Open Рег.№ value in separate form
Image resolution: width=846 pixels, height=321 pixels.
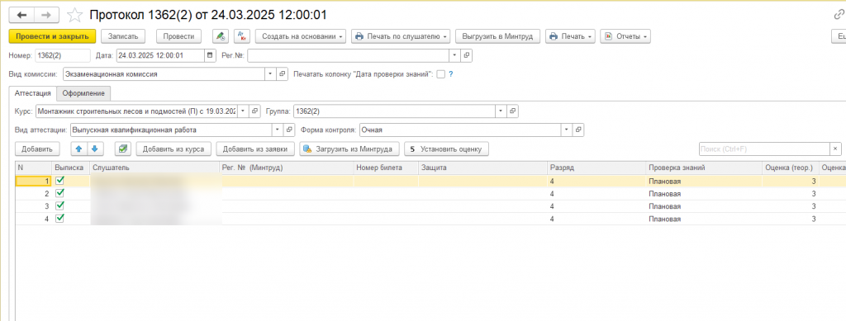point(468,55)
